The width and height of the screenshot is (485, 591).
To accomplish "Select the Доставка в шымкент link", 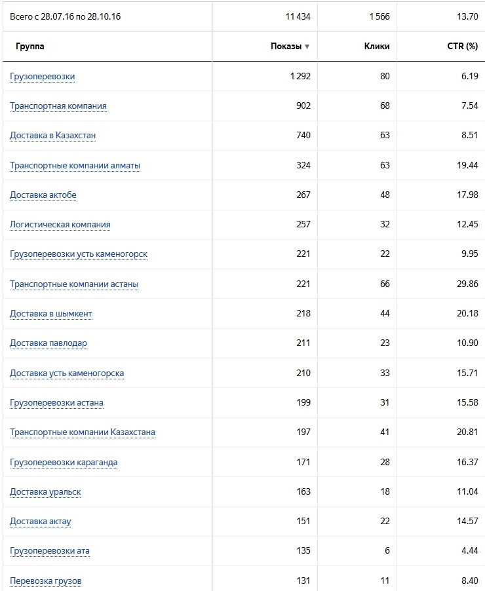I will 51,314.
